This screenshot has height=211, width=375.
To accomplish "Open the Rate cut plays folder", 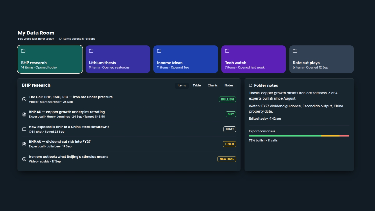I will [x=322, y=59].
